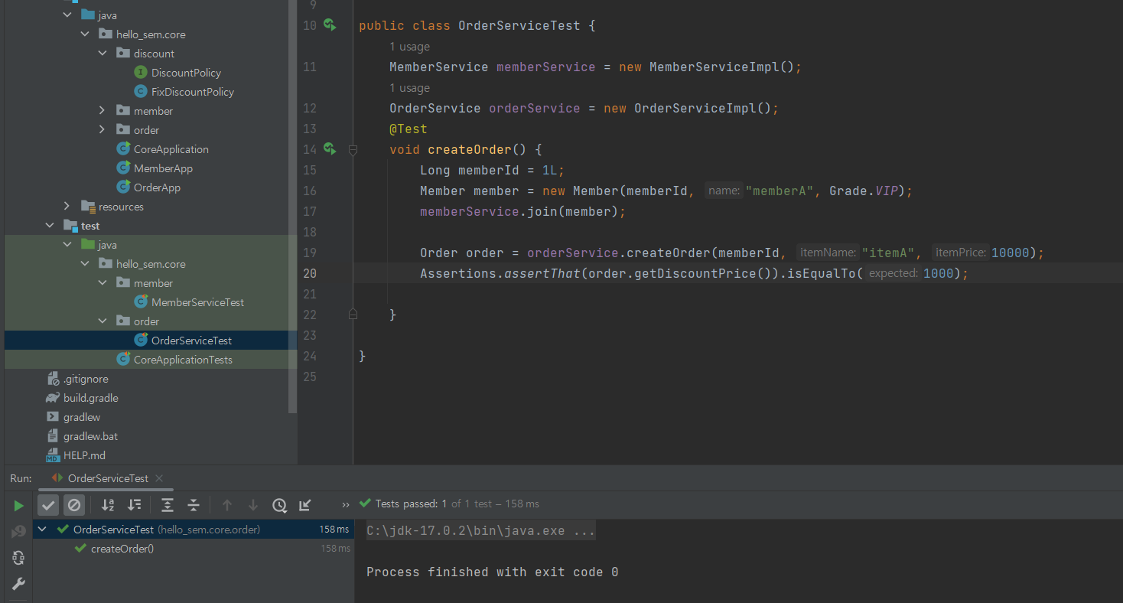Screen dimensions: 1123x603
Task: Click previous failed test up arrow
Action: point(227,505)
